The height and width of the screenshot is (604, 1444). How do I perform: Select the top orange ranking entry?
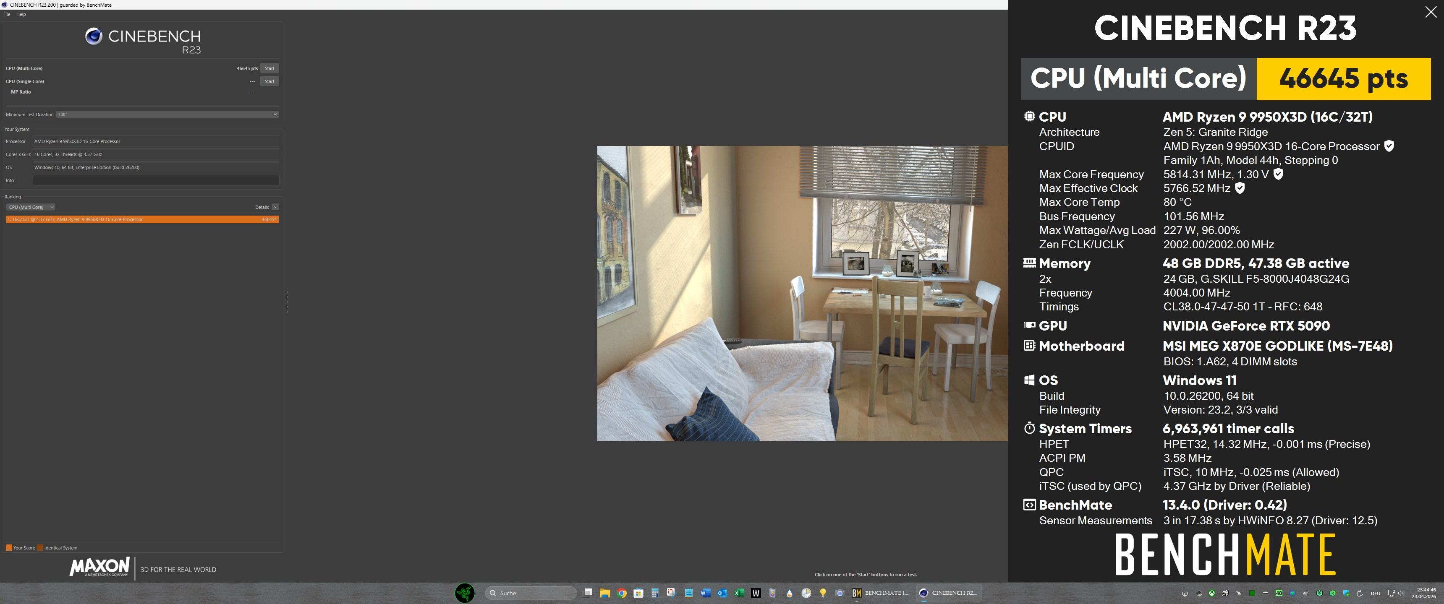tap(142, 220)
